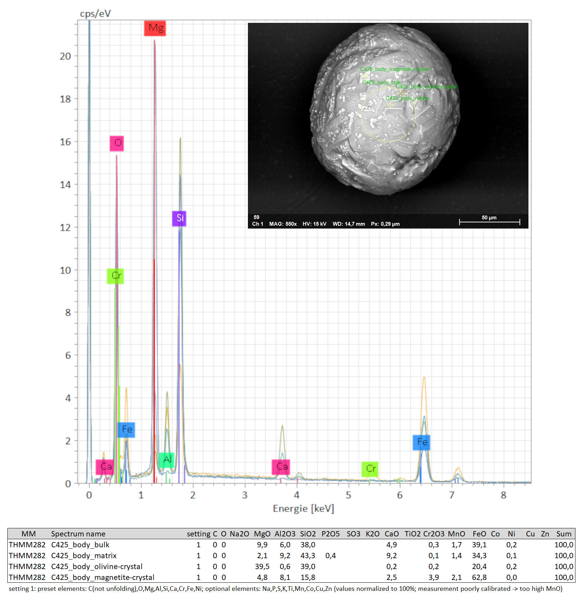Click the Ca label near 3.7 keV
The height and width of the screenshot is (601, 580).
coord(281,467)
